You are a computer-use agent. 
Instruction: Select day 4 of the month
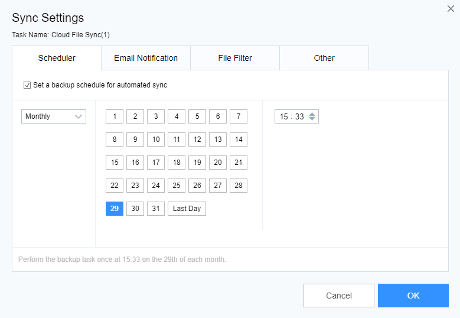coord(177,116)
